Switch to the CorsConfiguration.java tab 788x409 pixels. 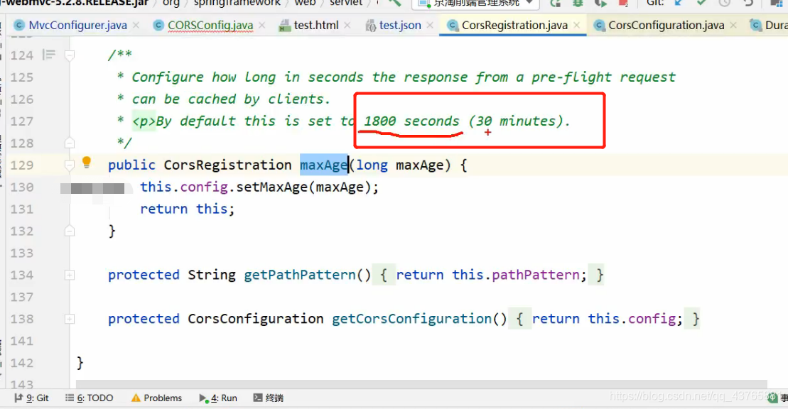(666, 25)
